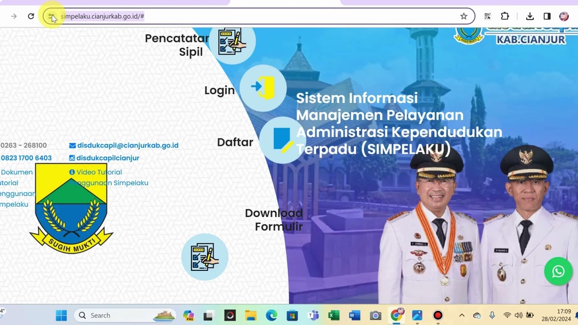Click the Sugih Mukti Cianjur crest logo
The height and width of the screenshot is (325, 578).
coord(71,208)
